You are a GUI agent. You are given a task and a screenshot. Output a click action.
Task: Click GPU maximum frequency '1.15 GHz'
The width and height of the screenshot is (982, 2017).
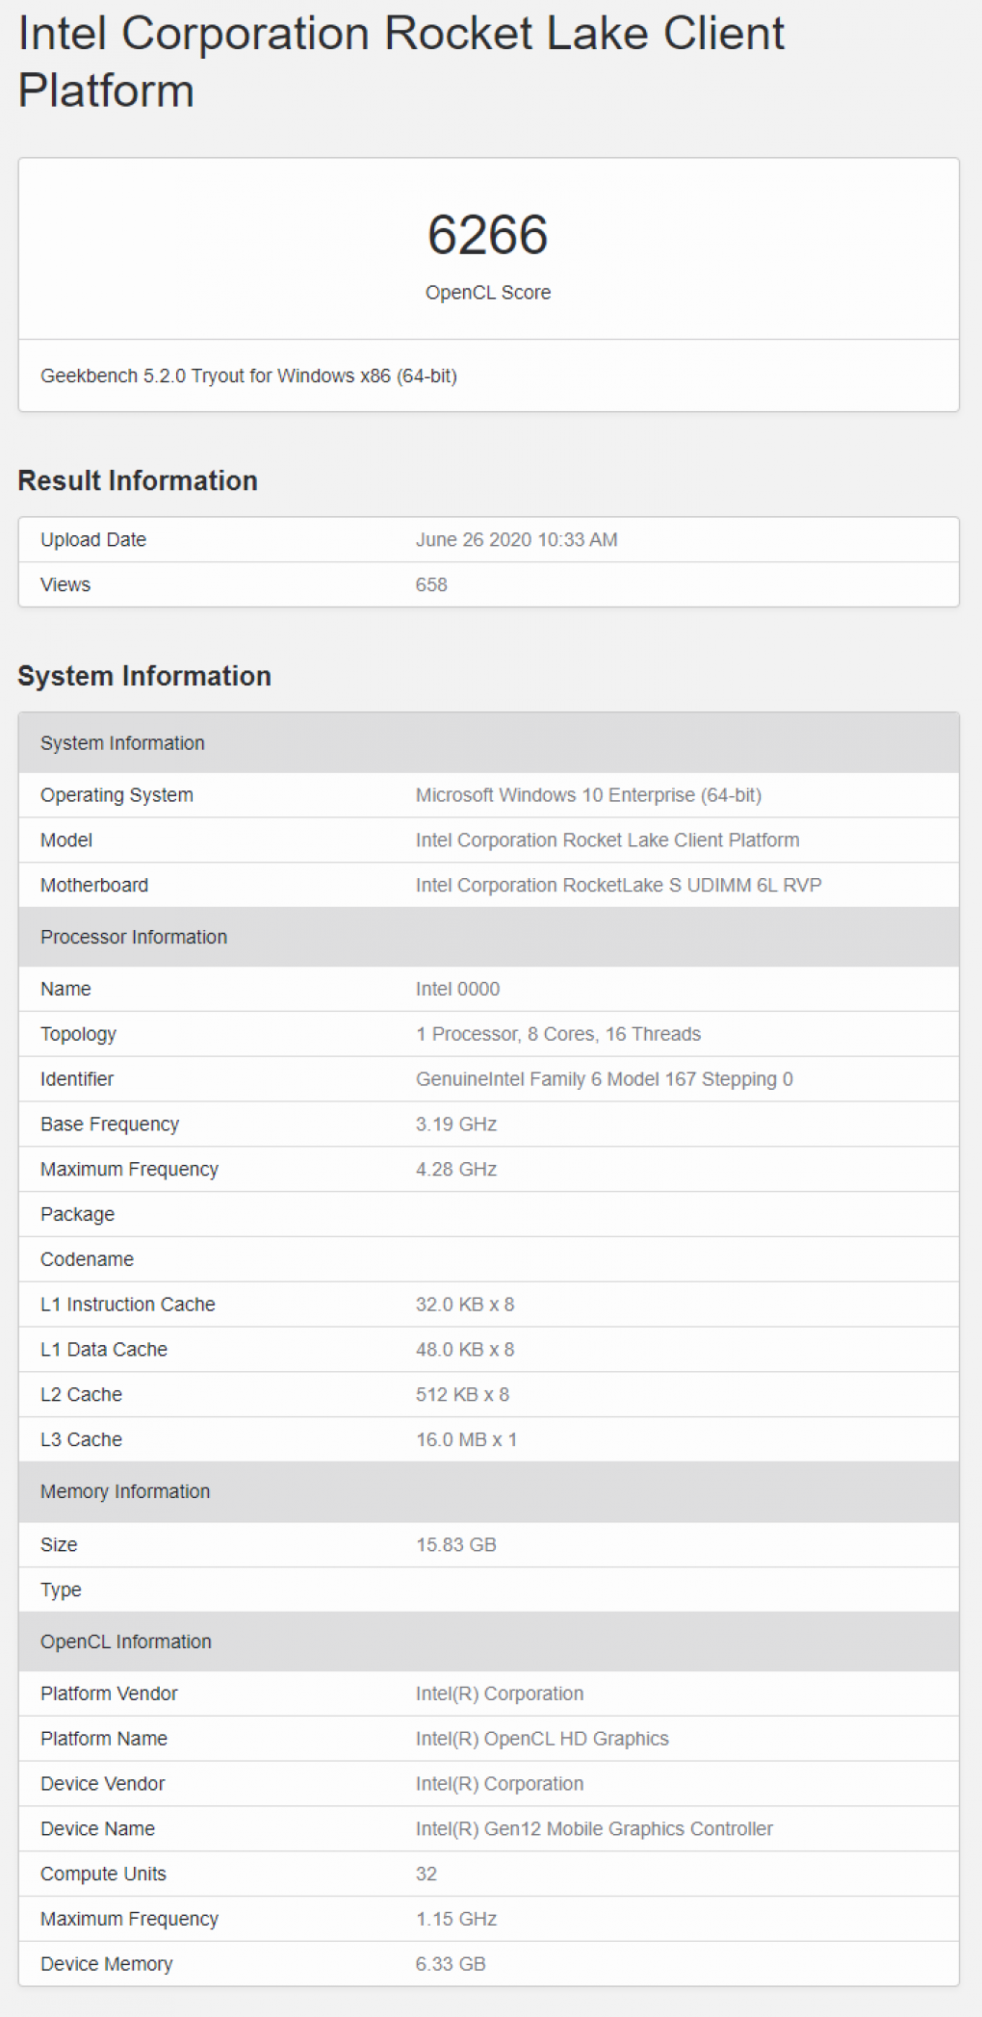(x=456, y=1920)
